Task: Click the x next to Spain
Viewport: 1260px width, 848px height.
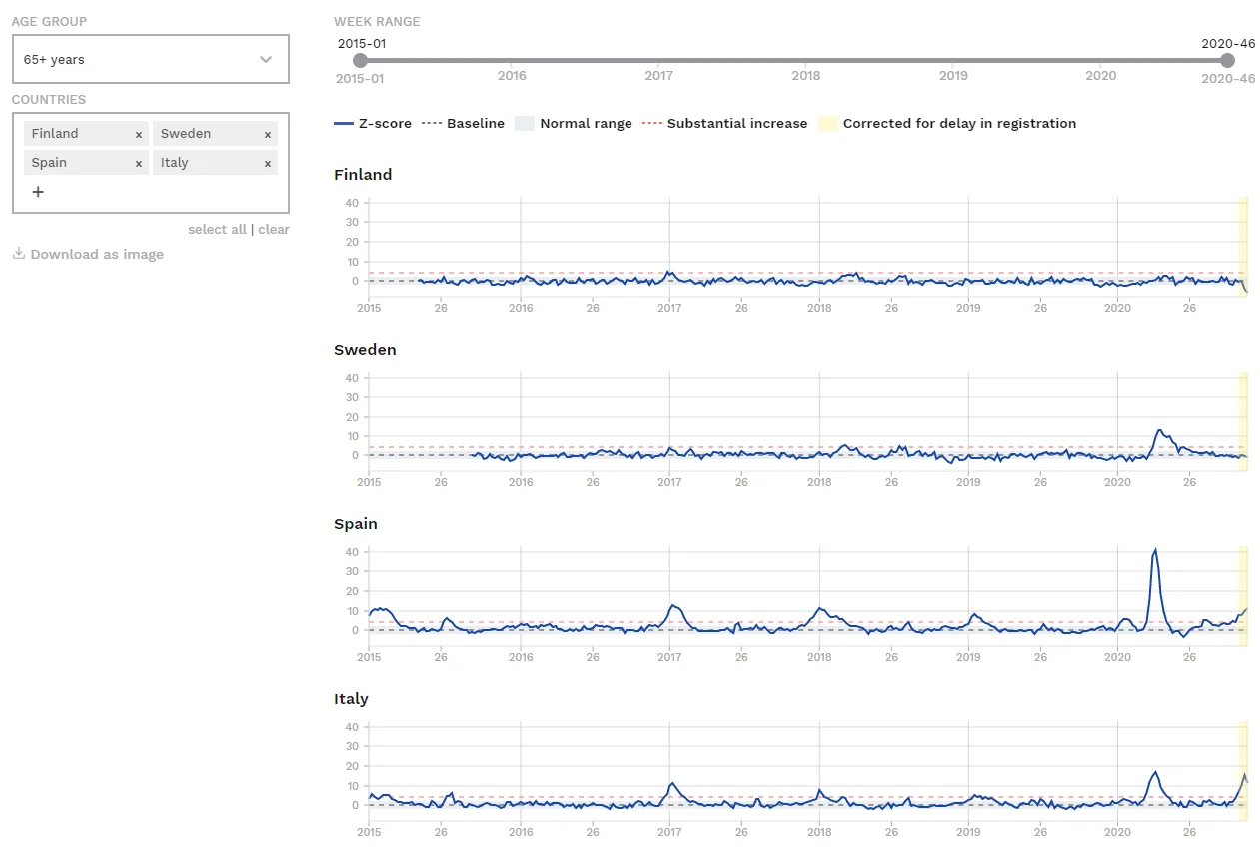Action: (138, 163)
